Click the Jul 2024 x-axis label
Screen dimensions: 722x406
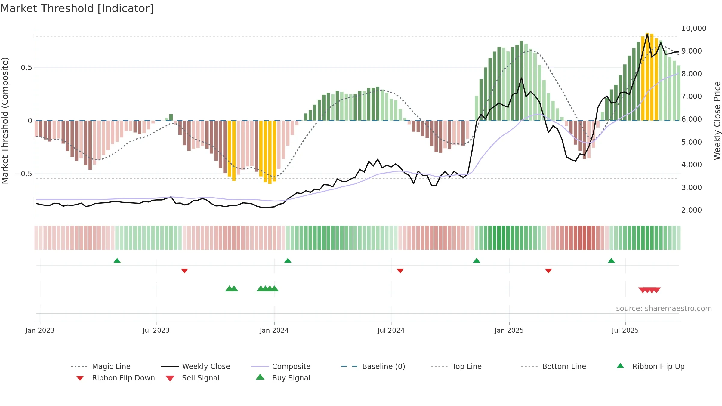391,331
